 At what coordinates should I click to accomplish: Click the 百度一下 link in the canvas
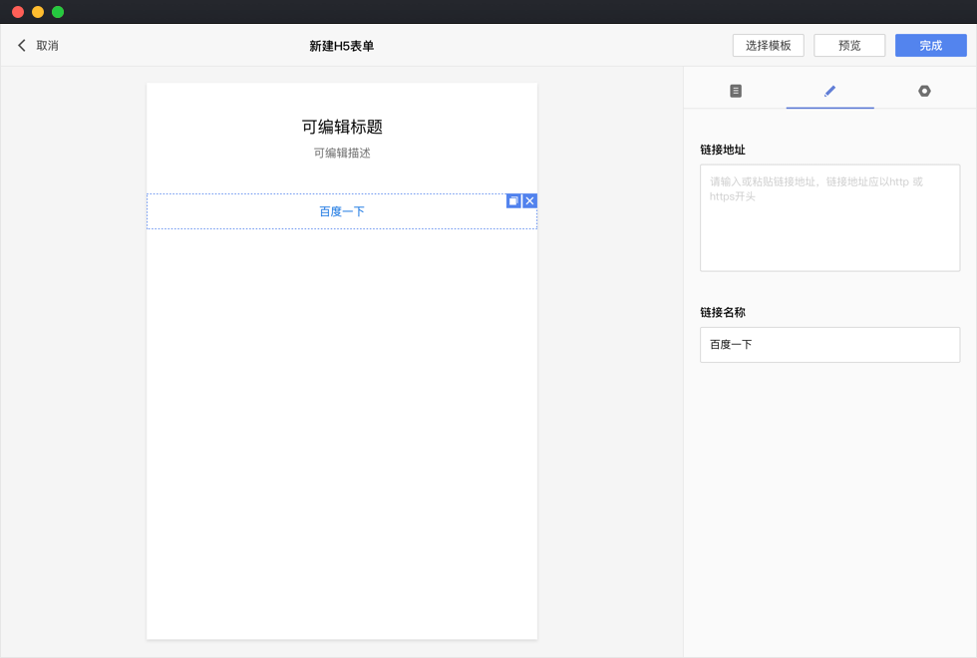coord(342,211)
